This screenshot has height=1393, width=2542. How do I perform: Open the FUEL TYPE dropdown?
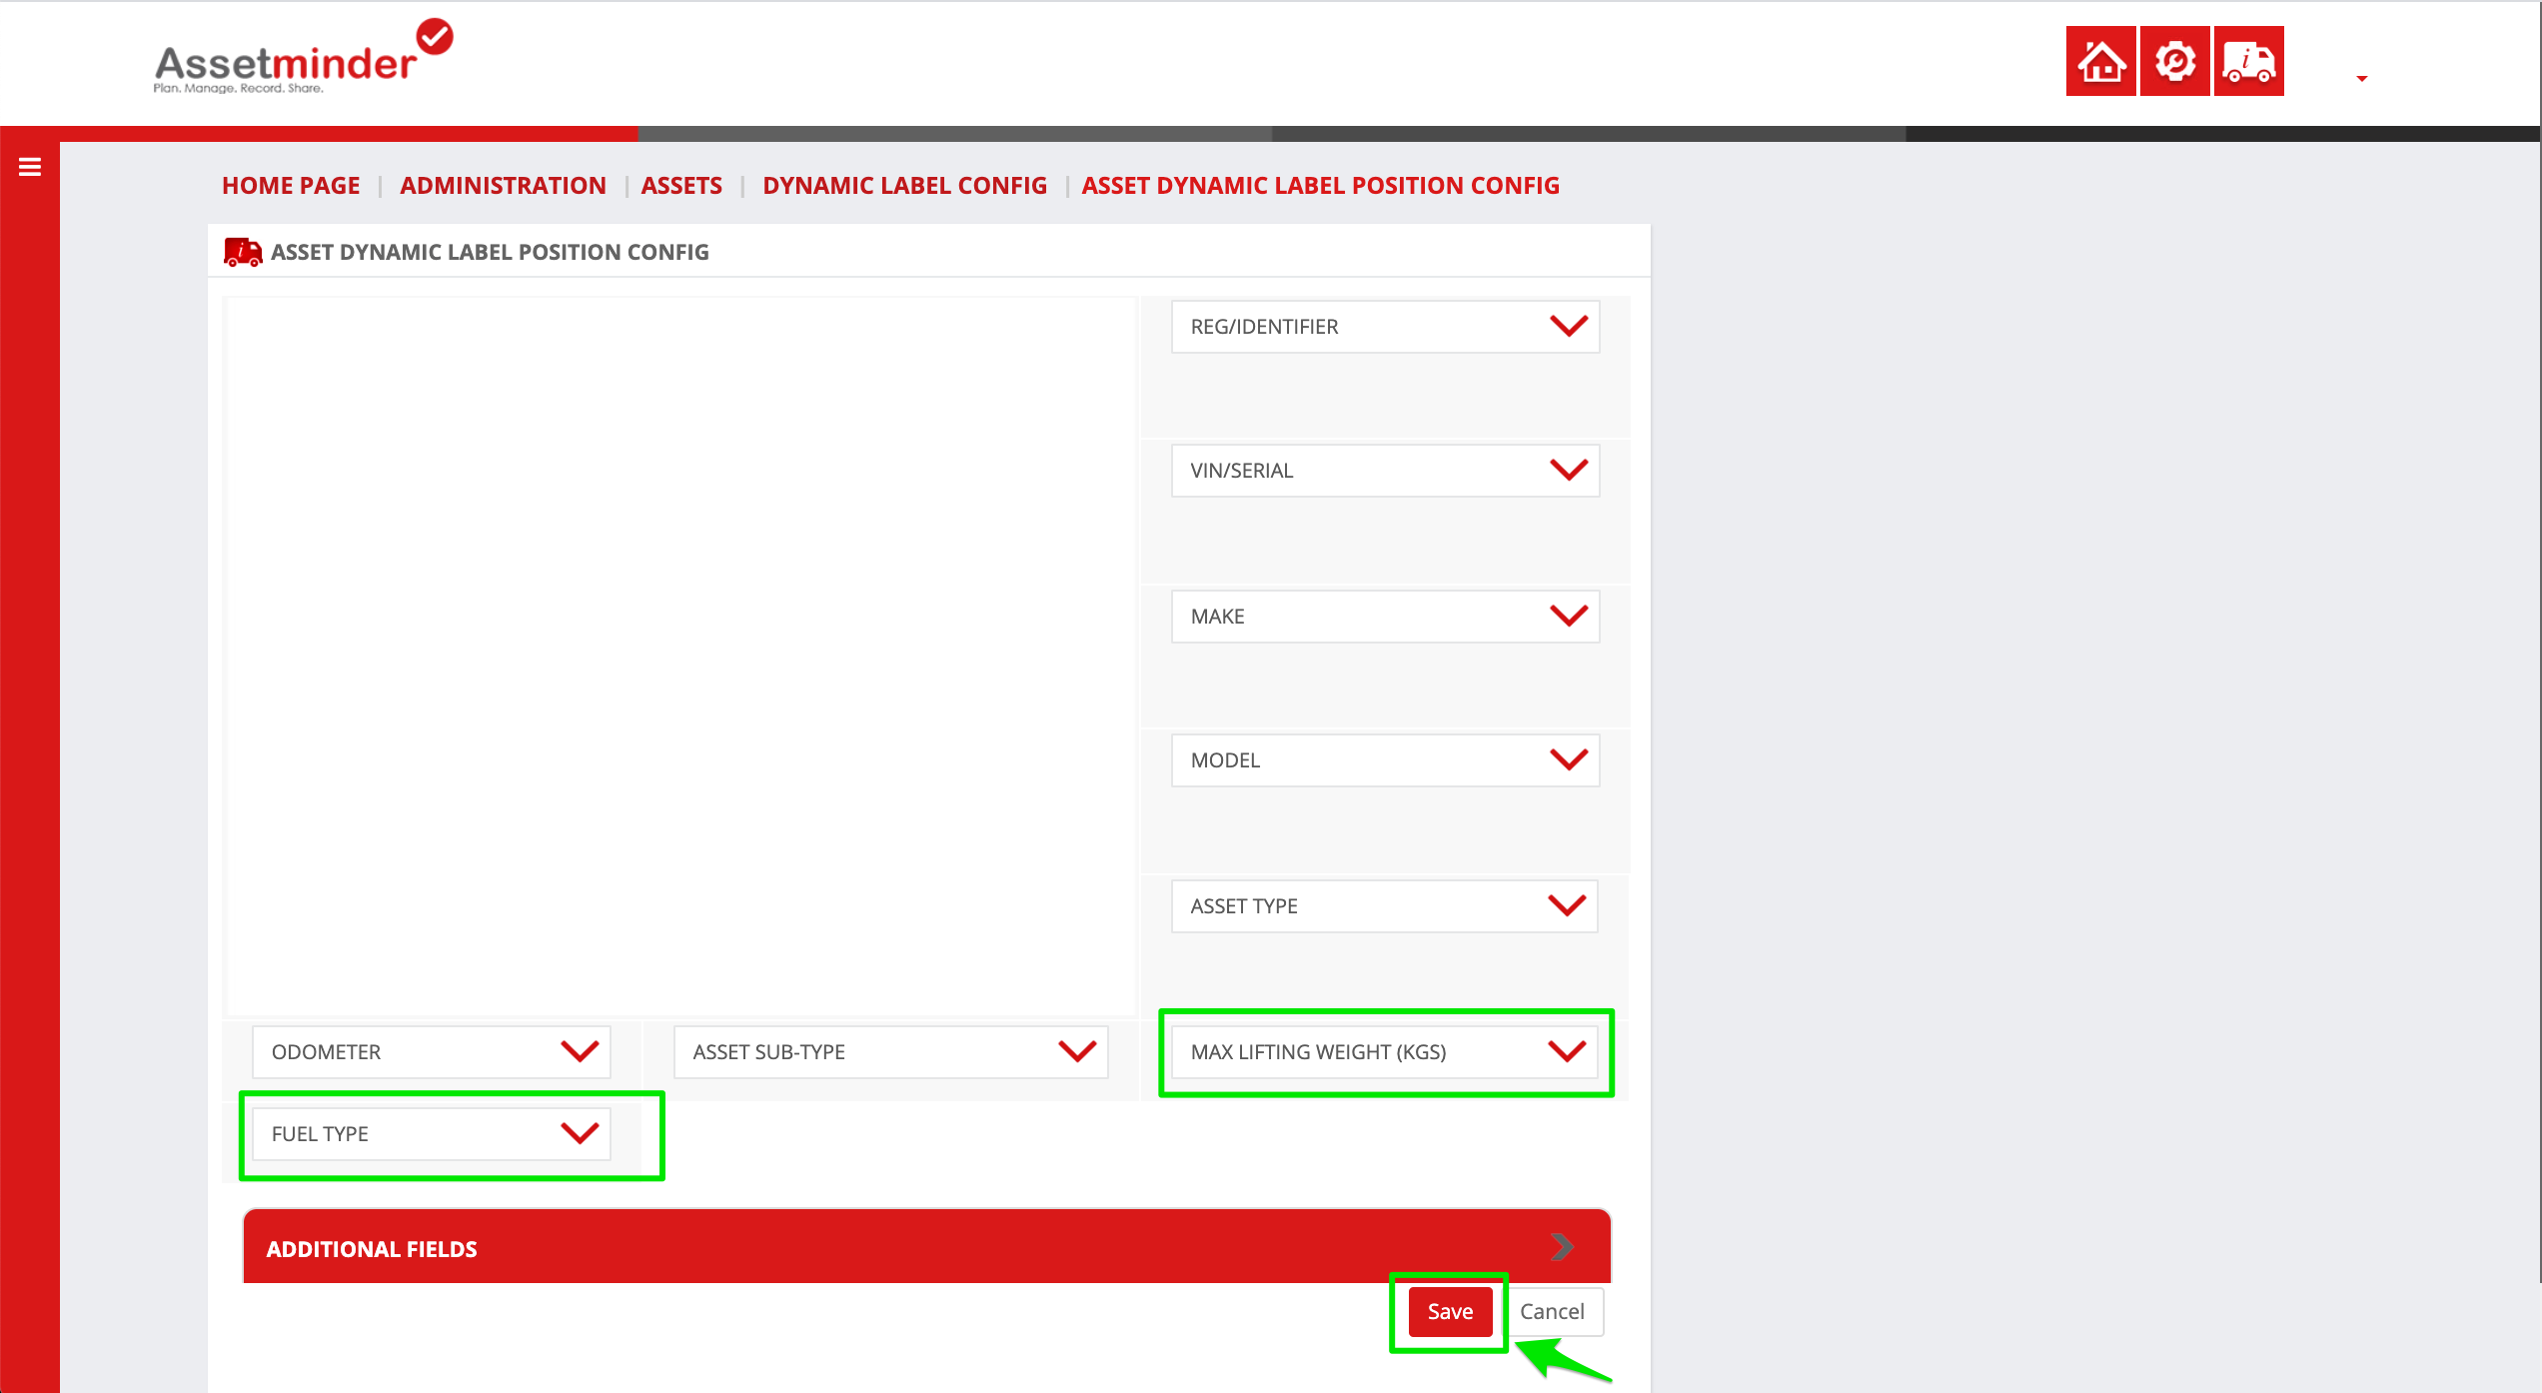coord(431,1134)
